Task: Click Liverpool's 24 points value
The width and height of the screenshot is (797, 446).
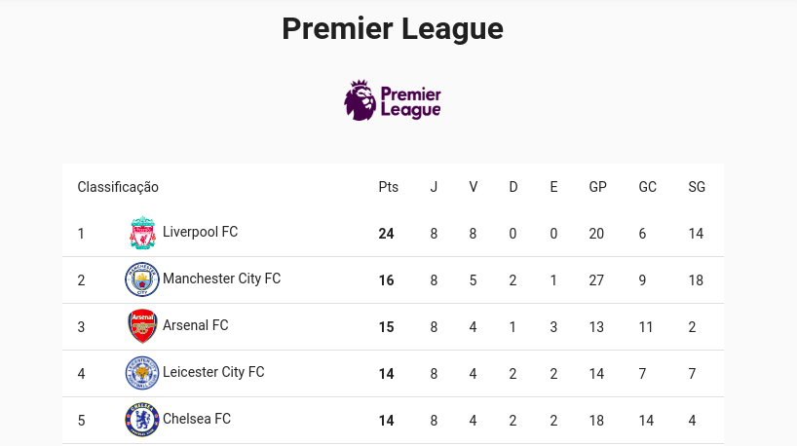Action: [x=386, y=234]
